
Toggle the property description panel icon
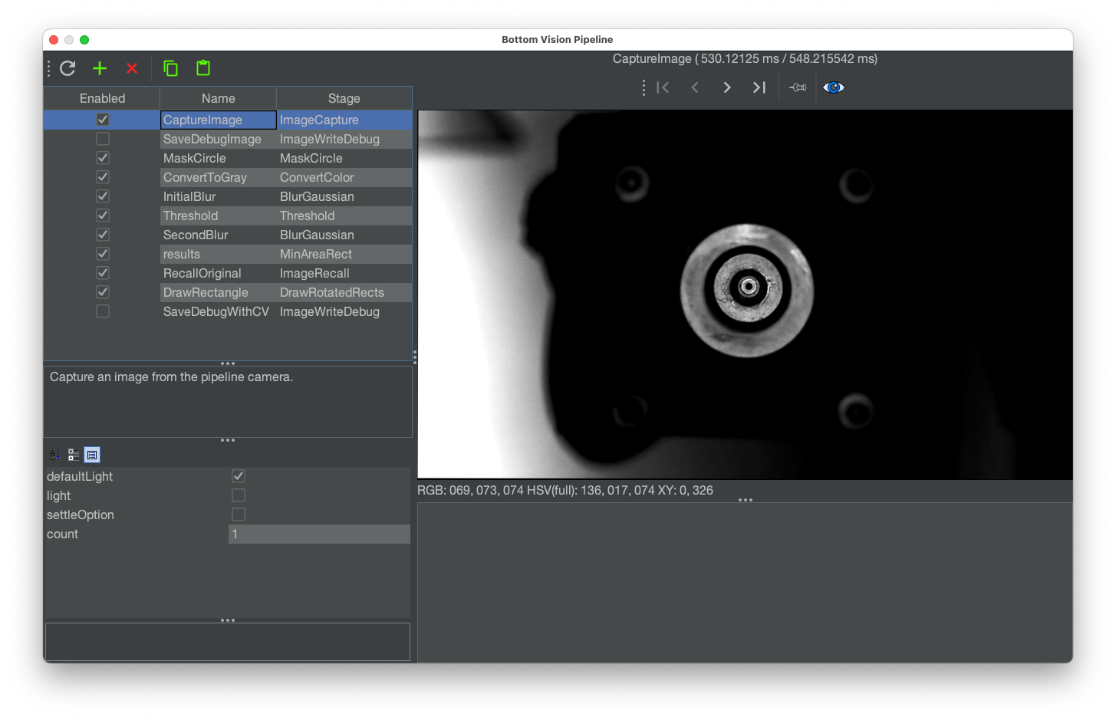pyautogui.click(x=92, y=455)
